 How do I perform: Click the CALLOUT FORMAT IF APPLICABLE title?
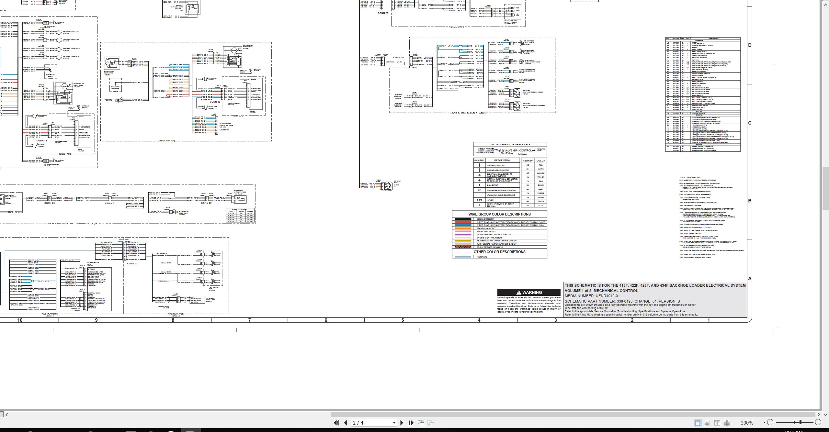[510, 144]
